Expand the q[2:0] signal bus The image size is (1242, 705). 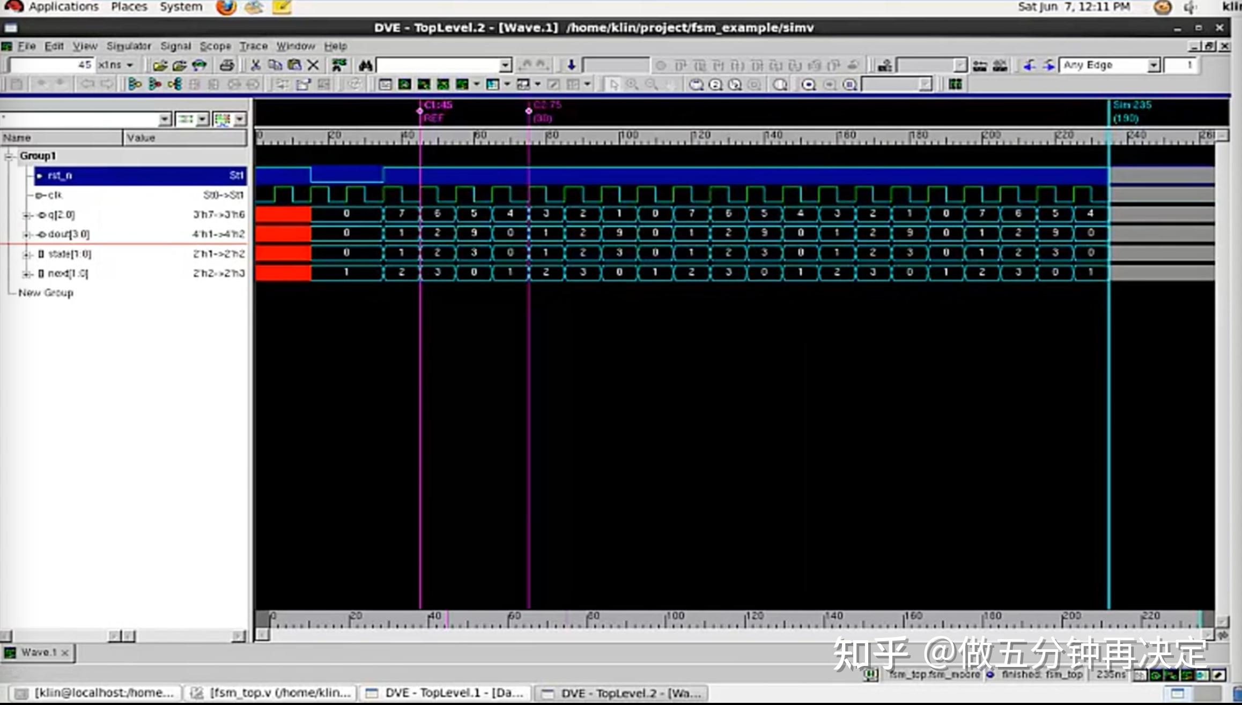click(25, 214)
